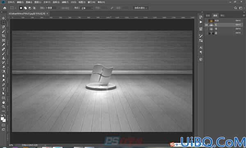This screenshot has height=148, width=246.
Task: Select the Rectangular Marquee tool
Action: point(3,22)
